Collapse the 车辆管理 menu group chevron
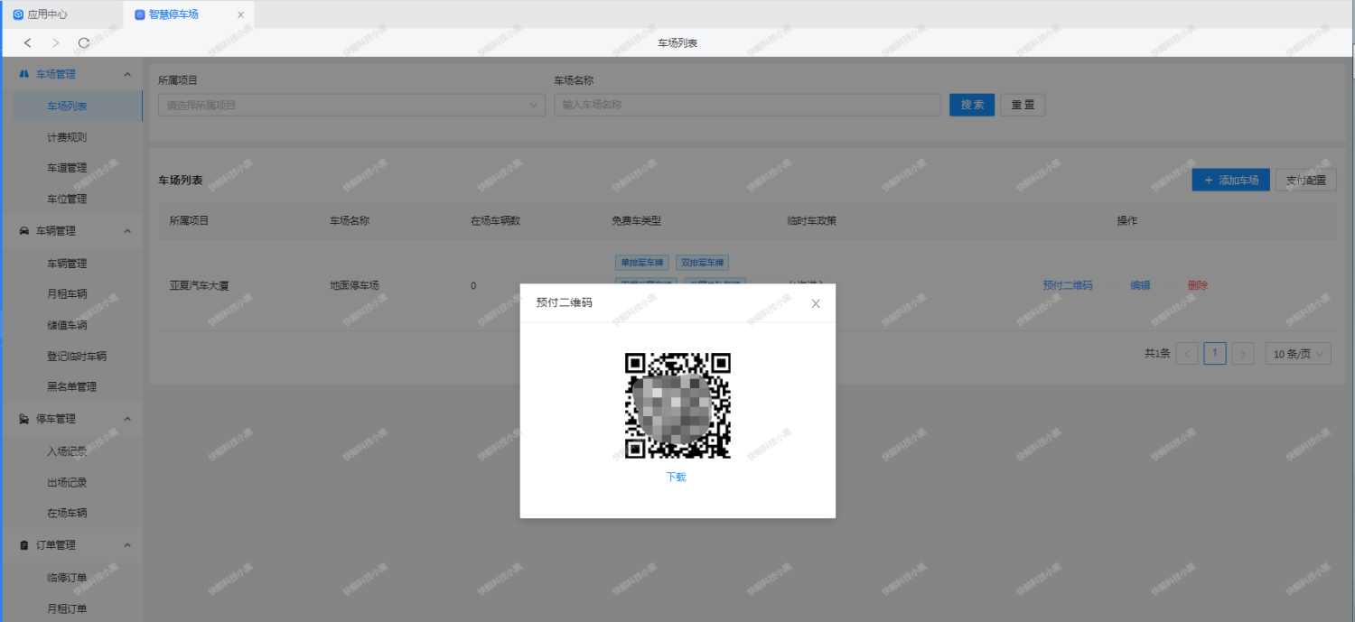Image resolution: width=1355 pixels, height=622 pixels. point(127,231)
